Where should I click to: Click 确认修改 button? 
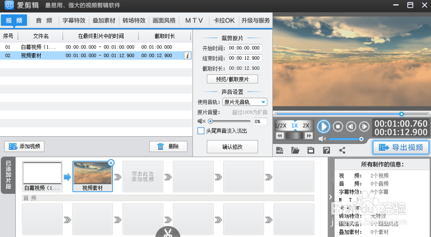click(232, 147)
